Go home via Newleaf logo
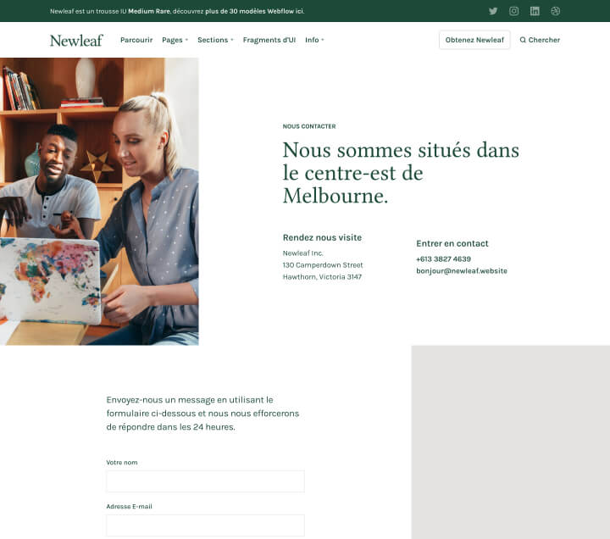 [x=76, y=40]
